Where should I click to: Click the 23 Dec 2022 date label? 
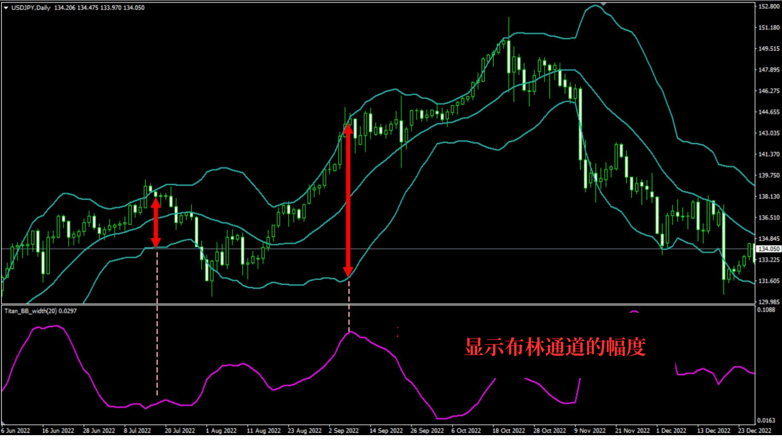[x=755, y=430]
